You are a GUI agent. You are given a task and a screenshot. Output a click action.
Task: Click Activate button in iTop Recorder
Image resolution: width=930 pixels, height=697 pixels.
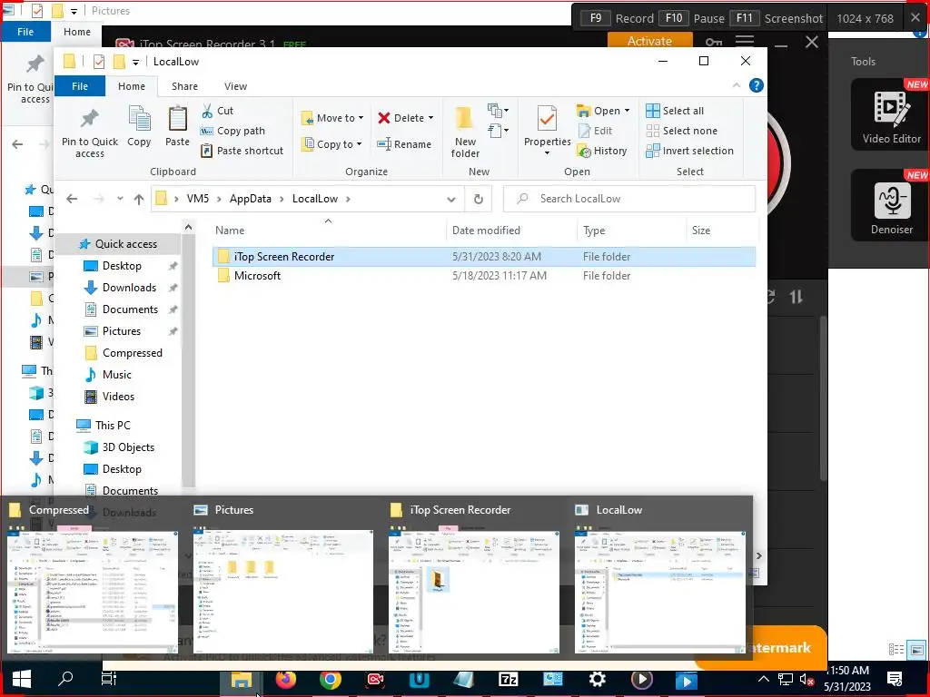pos(649,40)
